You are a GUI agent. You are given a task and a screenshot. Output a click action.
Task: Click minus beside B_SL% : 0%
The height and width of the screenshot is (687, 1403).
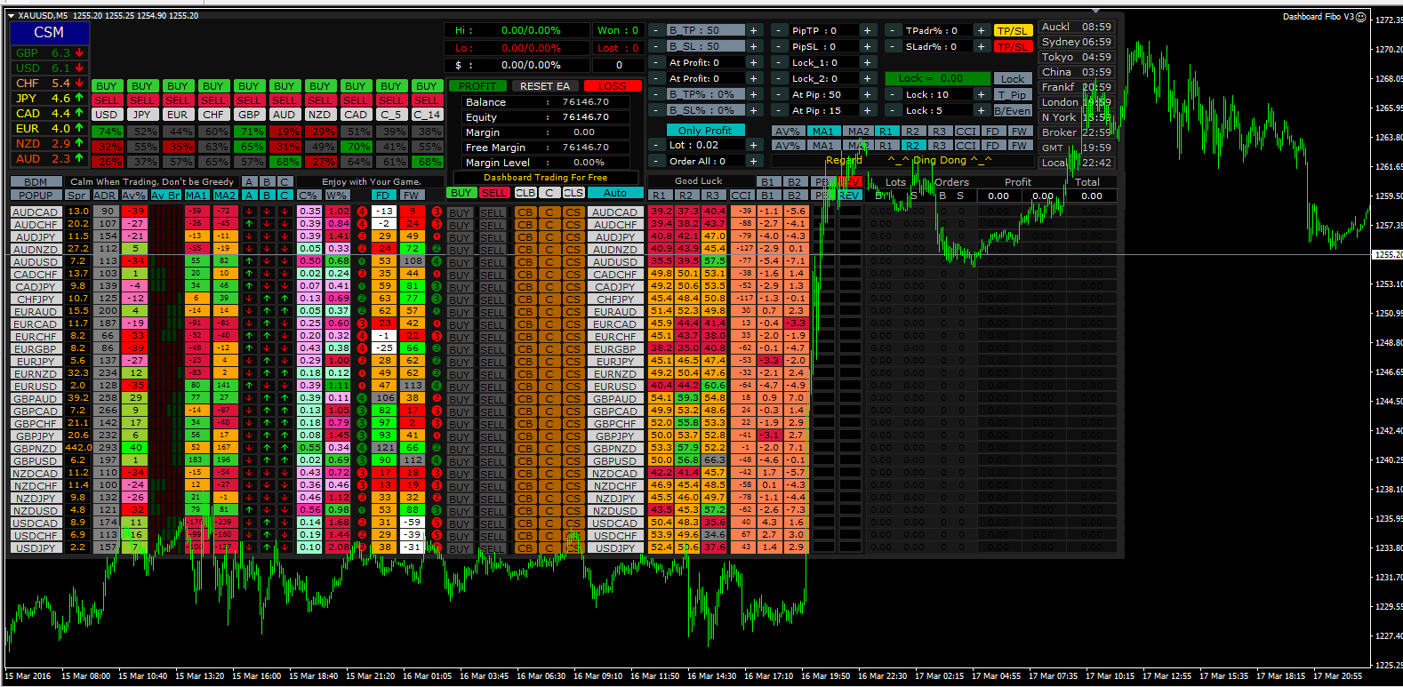[656, 110]
